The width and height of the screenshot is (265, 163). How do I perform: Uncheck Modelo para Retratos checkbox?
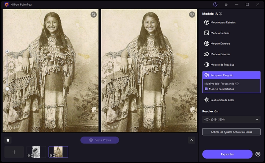point(206,89)
